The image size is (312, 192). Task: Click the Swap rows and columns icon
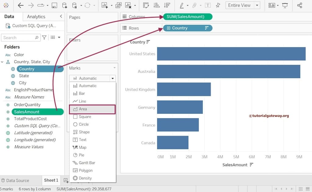point(146,5)
